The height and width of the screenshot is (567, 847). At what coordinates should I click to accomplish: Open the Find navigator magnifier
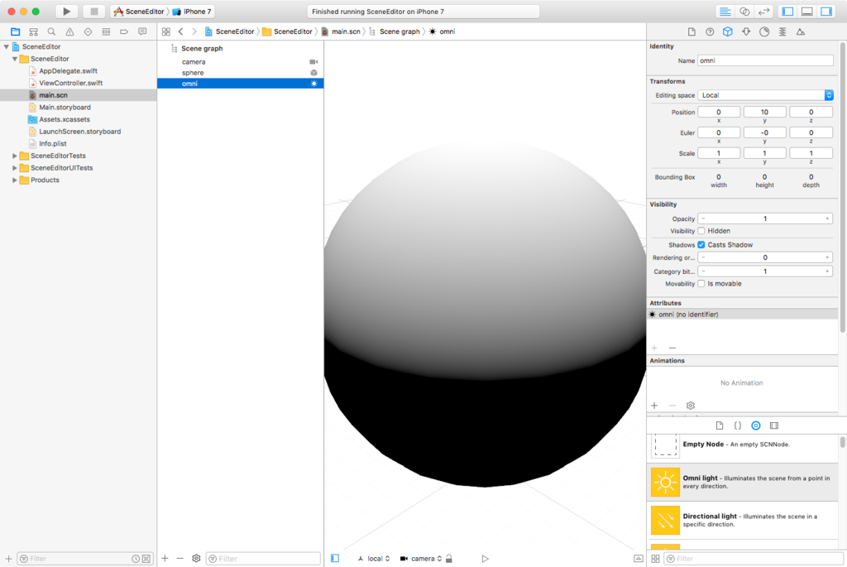tap(51, 32)
